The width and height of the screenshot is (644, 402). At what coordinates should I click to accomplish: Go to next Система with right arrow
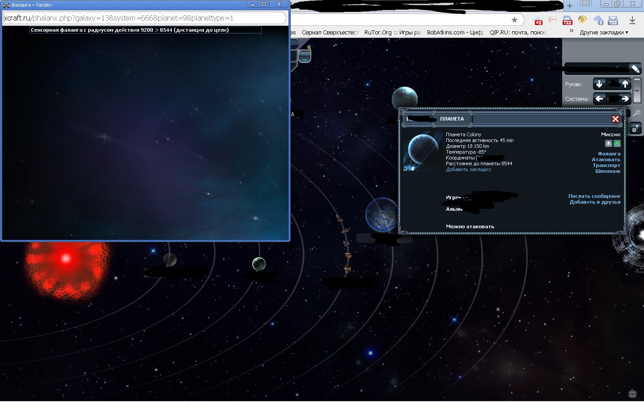625,99
